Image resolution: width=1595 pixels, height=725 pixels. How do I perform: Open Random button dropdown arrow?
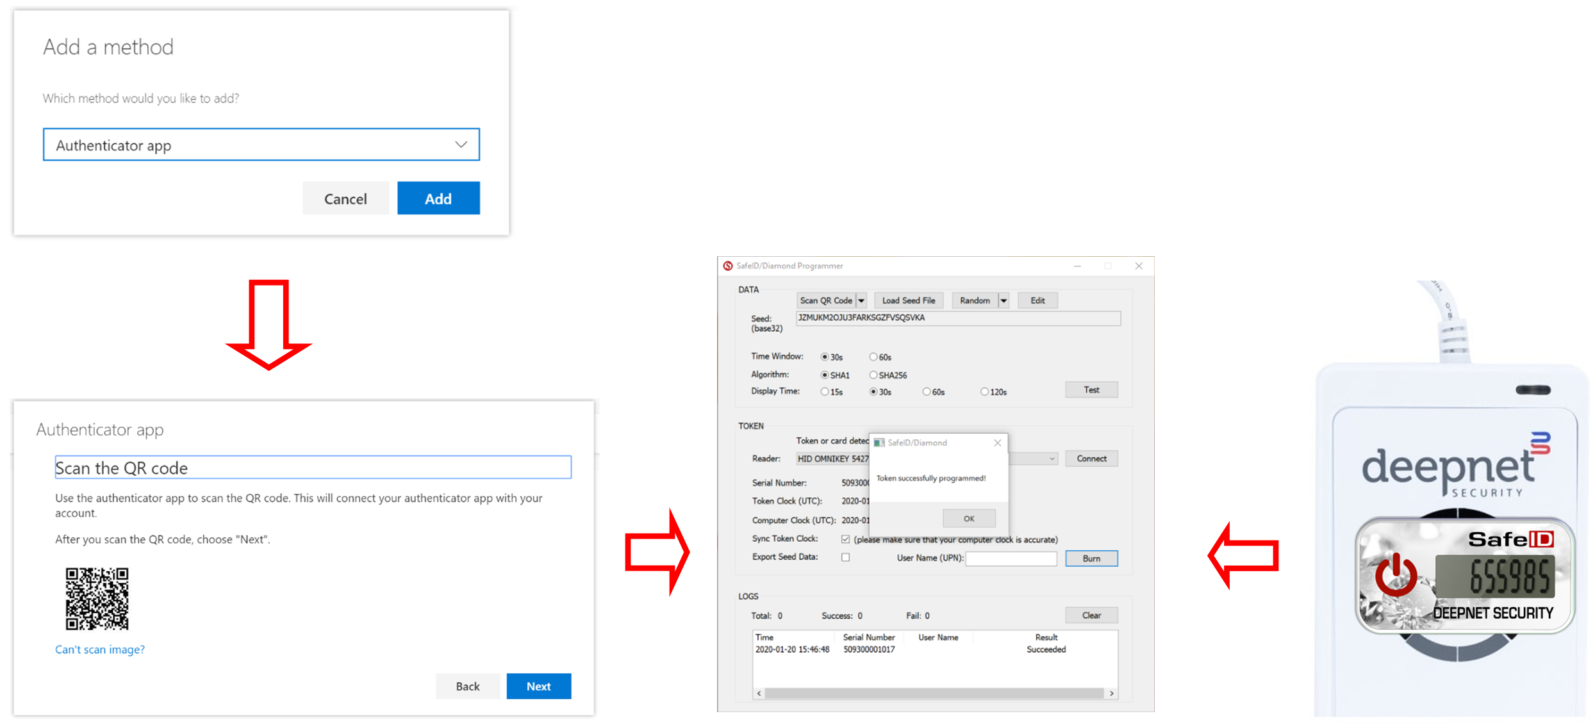click(1004, 300)
